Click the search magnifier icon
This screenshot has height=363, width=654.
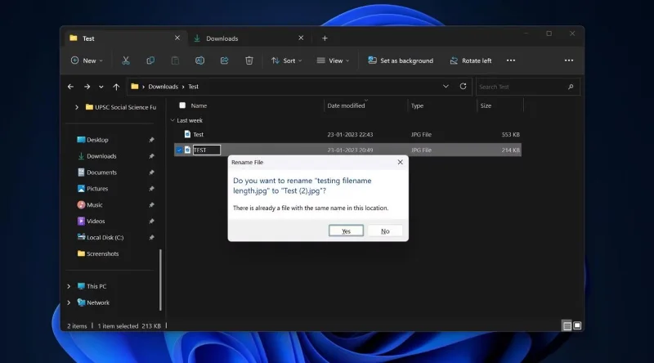click(x=571, y=87)
